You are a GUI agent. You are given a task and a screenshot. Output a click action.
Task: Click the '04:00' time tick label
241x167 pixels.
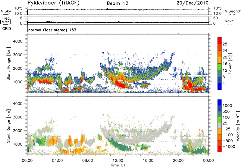point(57,161)
